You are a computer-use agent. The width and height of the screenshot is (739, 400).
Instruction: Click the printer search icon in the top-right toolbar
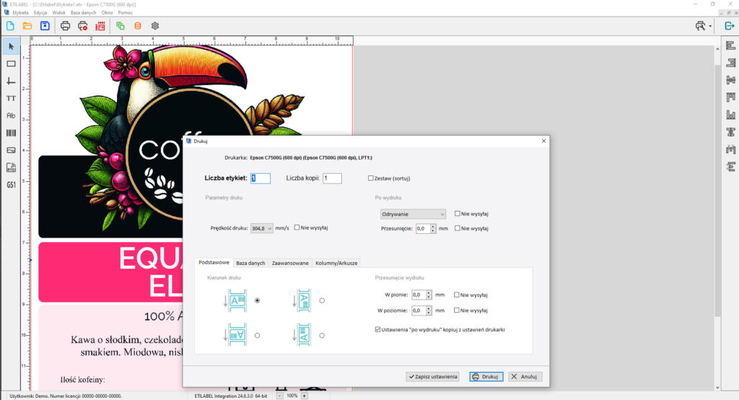(700, 26)
